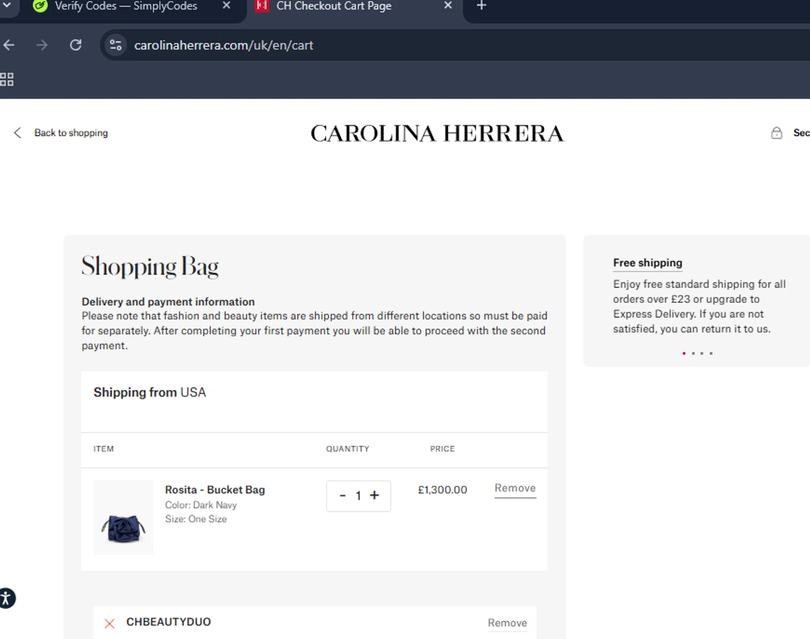Open the apps grid icon in bookmarks bar
This screenshot has width=810, height=639.
pyautogui.click(x=6, y=79)
